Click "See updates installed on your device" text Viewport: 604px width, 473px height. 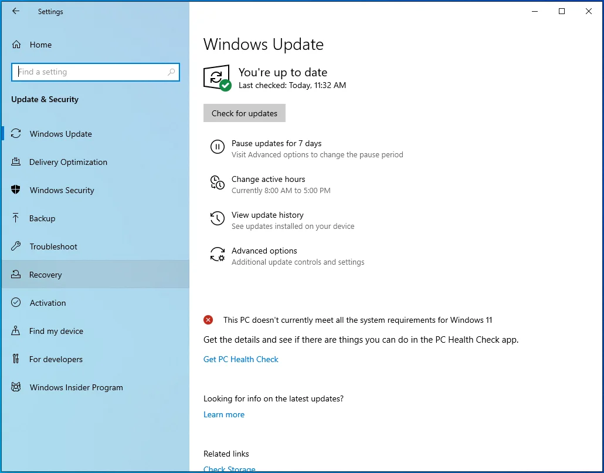(293, 227)
